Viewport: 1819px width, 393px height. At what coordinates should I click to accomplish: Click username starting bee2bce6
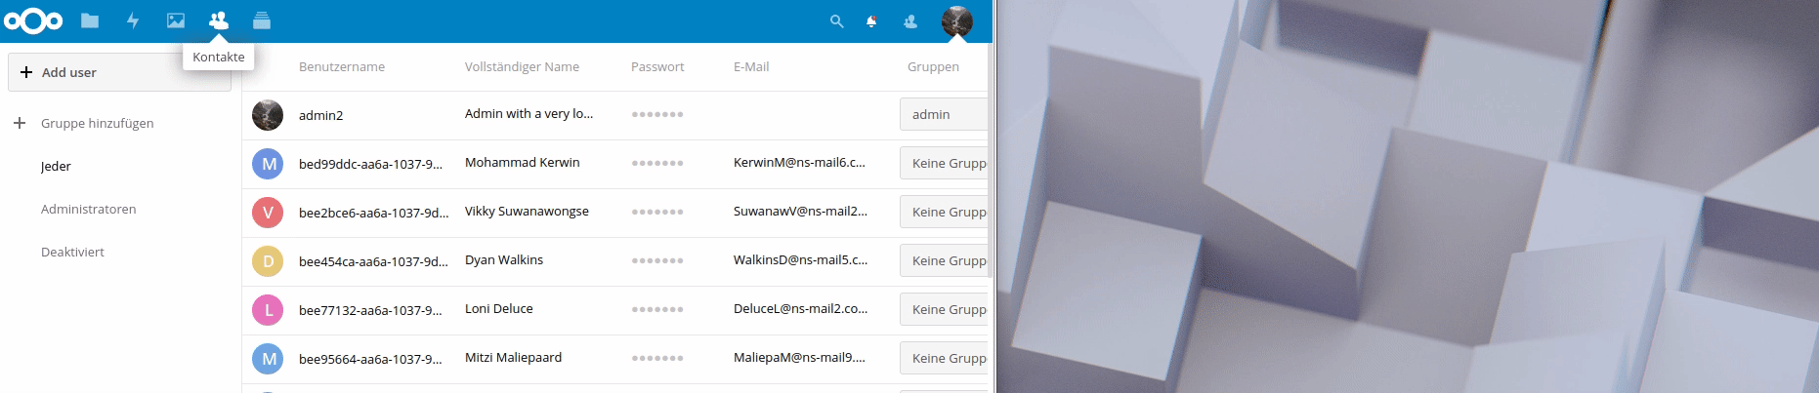[x=373, y=213]
